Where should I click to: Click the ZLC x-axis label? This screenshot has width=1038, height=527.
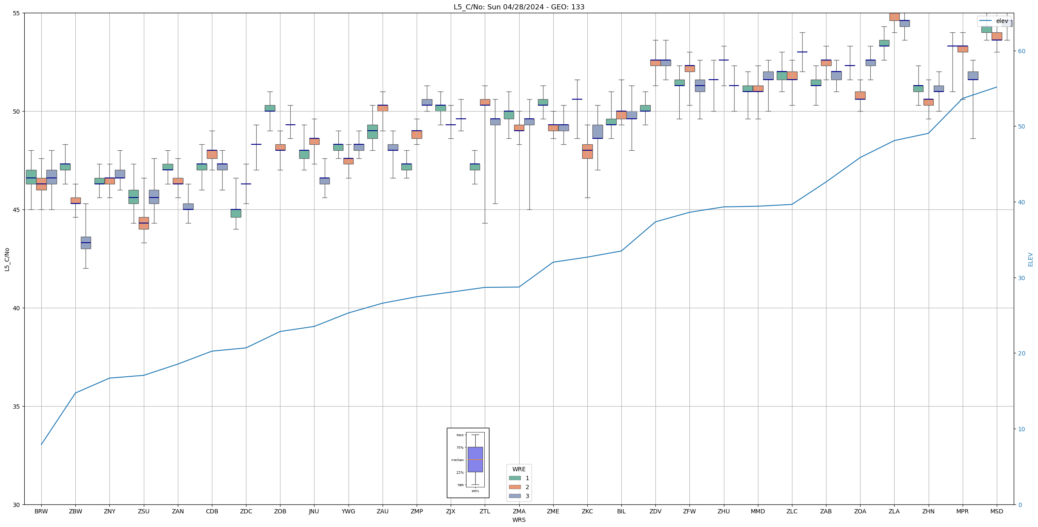792,512
